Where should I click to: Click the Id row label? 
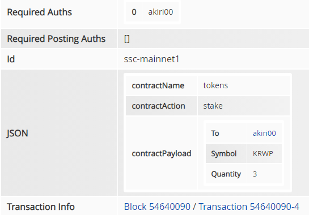click(11, 59)
